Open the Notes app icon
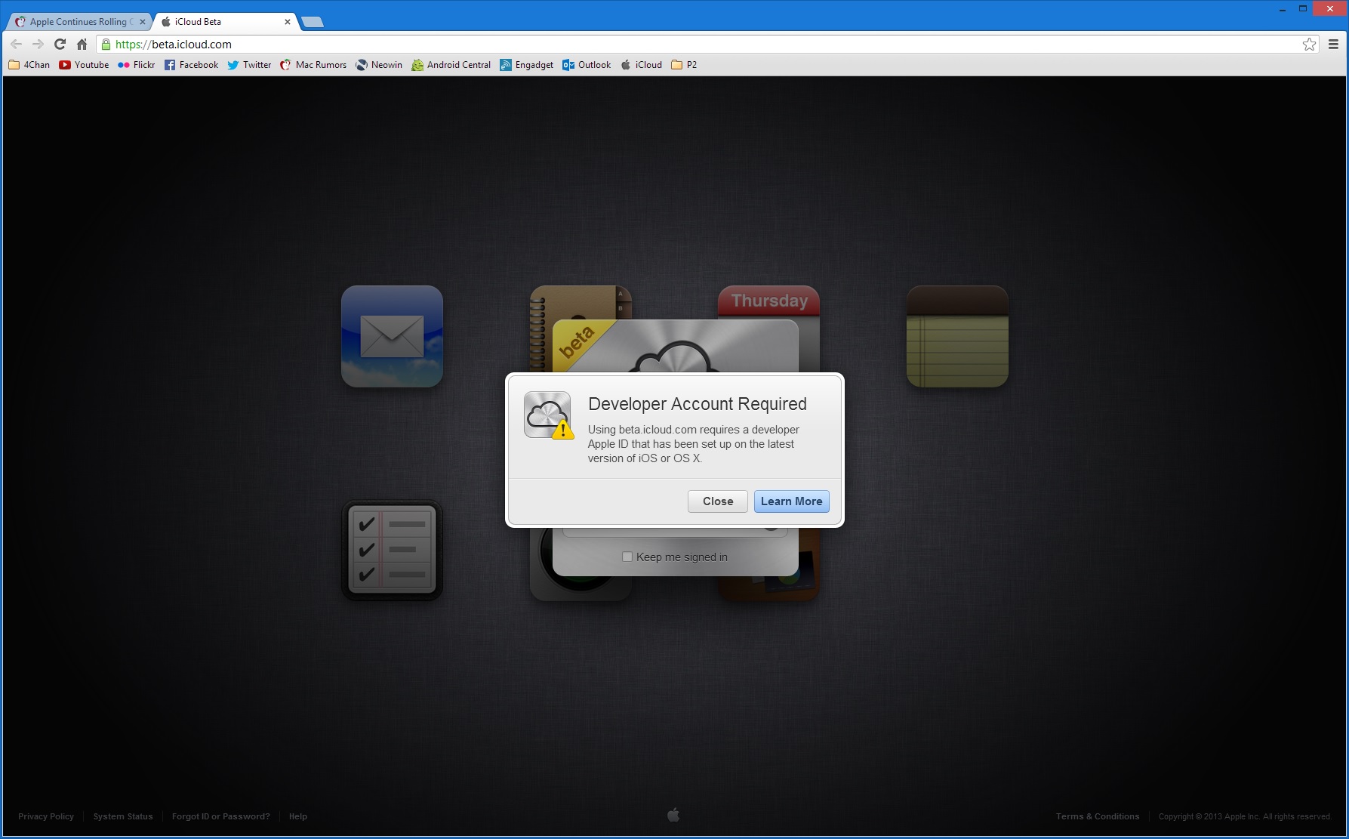 coord(957,336)
